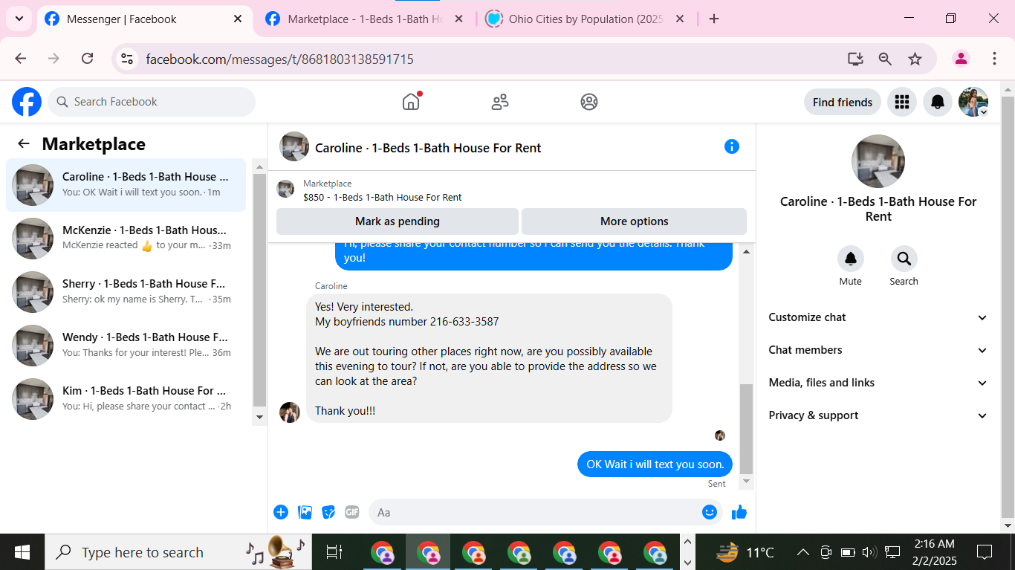
Task: Close the Ohio Cities tab
Action: click(x=680, y=19)
